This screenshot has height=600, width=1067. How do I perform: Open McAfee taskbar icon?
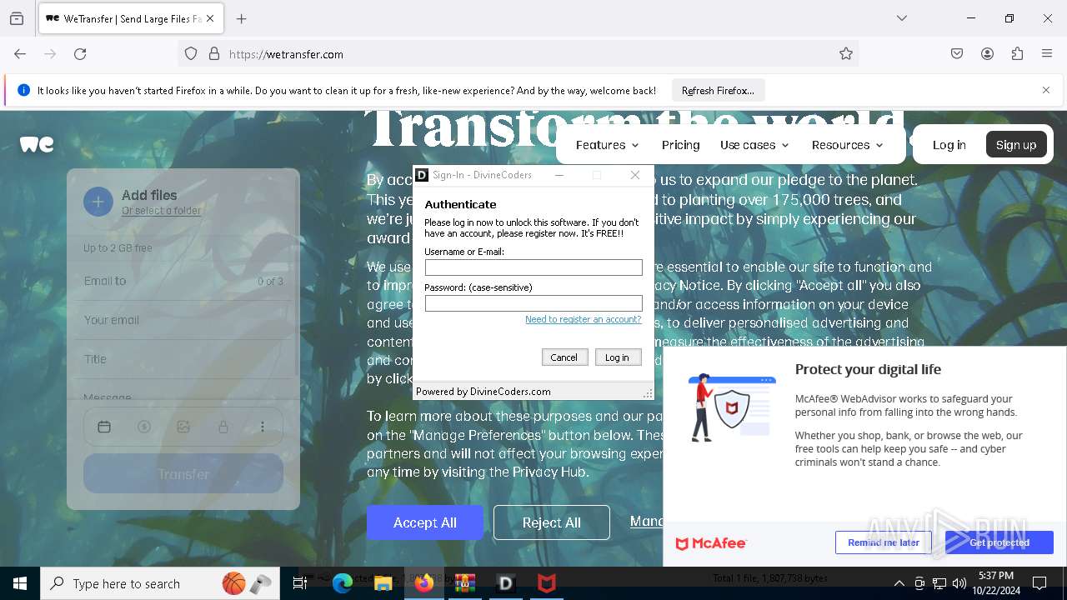pos(547,583)
